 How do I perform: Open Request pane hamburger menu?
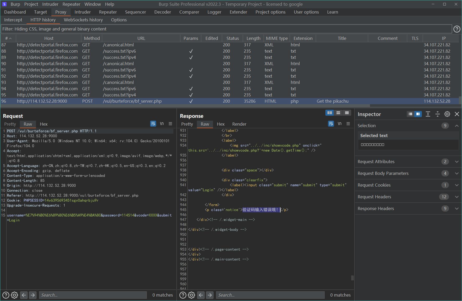tap(170, 124)
